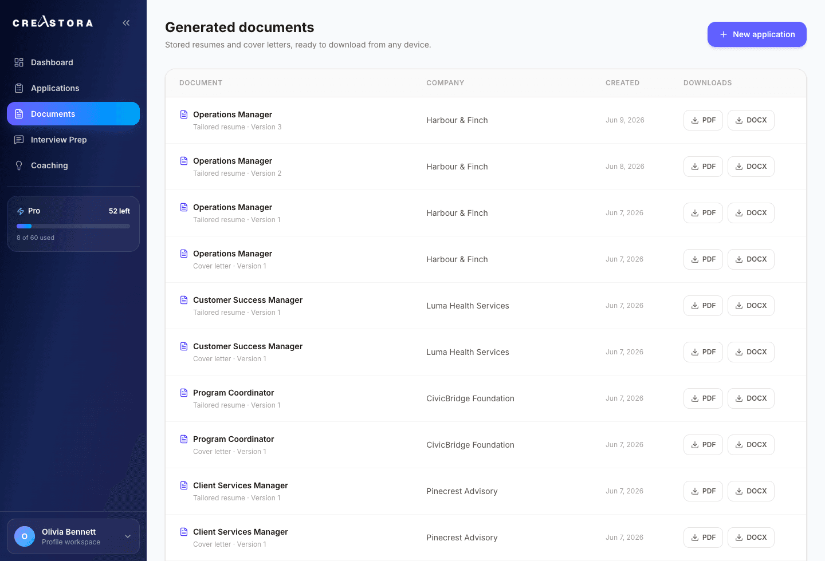
Task: Download DOCX of Operations Manager resume Version 3
Action: click(751, 120)
